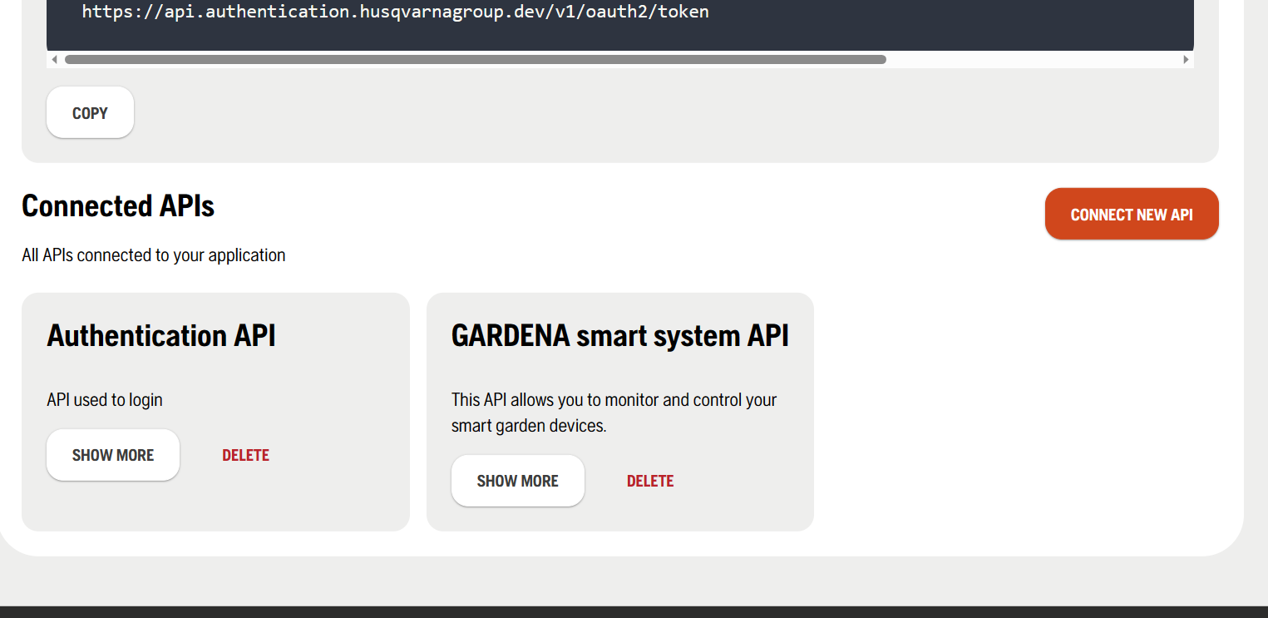
Task: Click the scrollbar right arrow
Action: click(1187, 60)
